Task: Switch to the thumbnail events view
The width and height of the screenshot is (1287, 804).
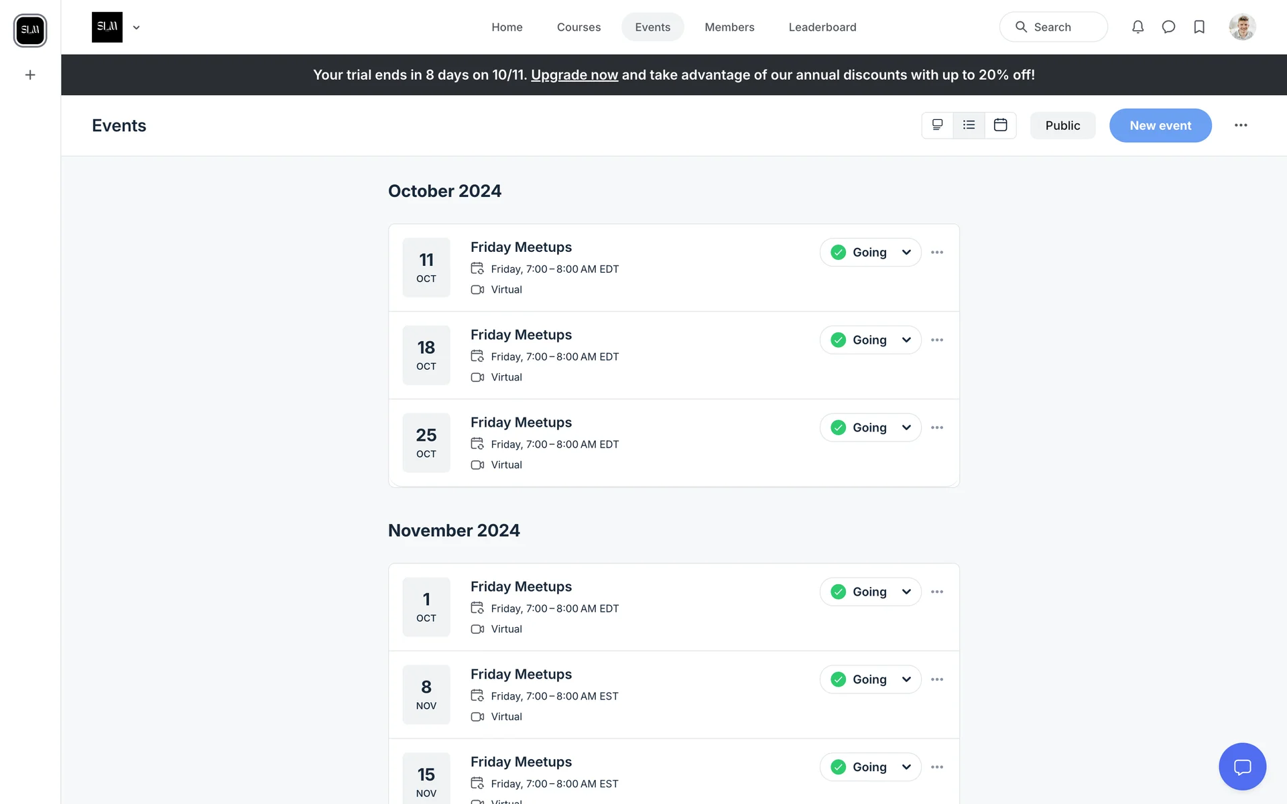Action: pyautogui.click(x=937, y=125)
